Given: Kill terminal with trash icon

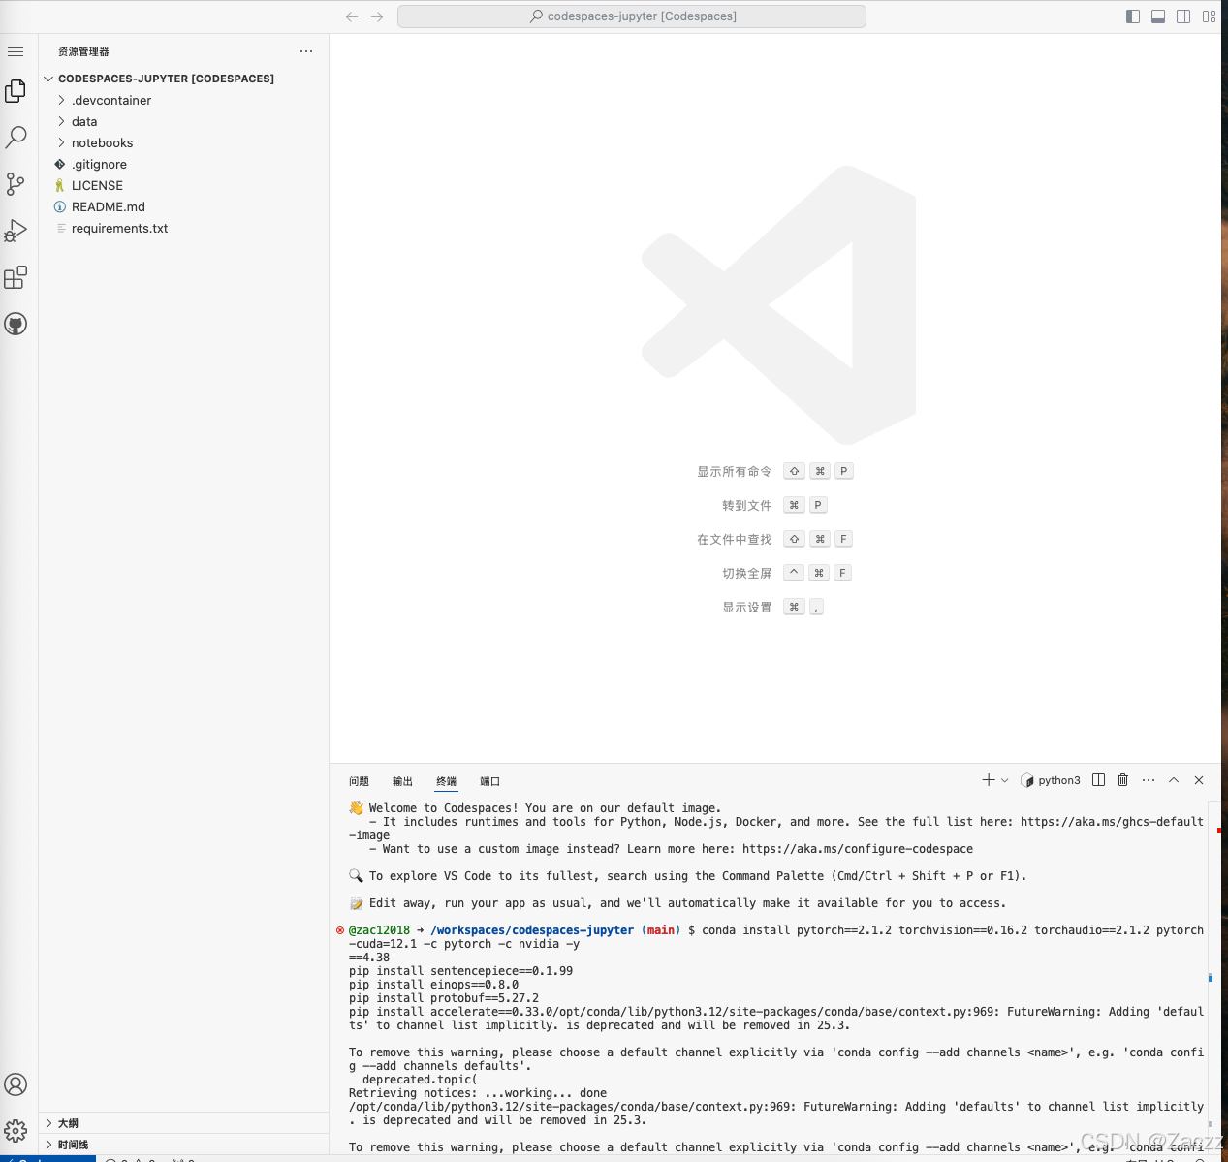Looking at the screenshot, I should [1123, 780].
